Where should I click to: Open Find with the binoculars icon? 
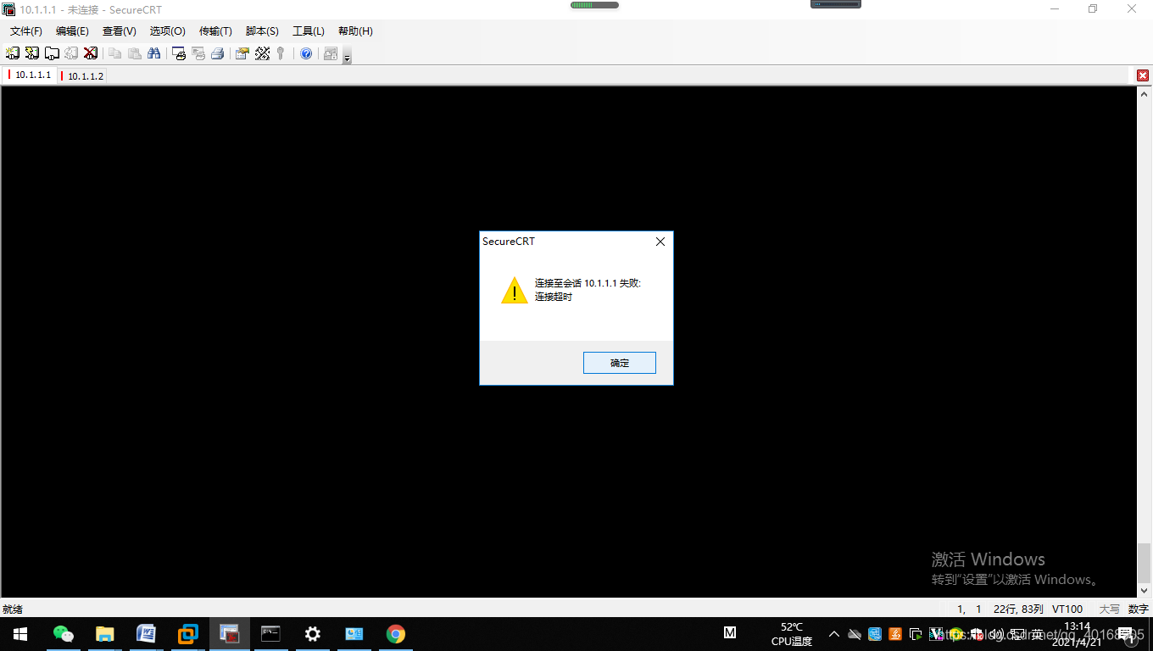[153, 53]
